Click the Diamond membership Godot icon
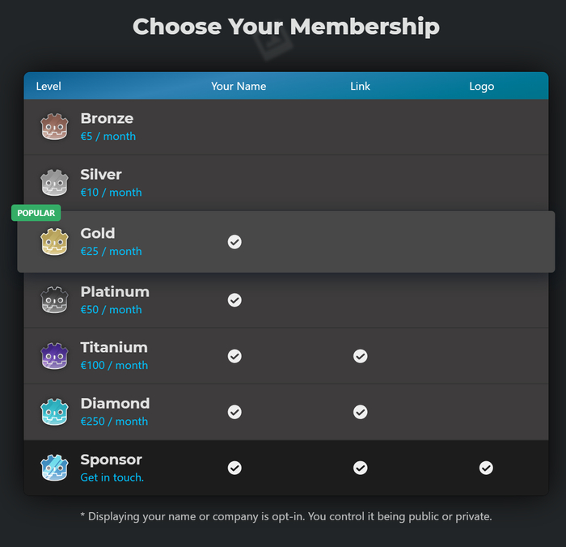The height and width of the screenshot is (547, 566). 54,412
